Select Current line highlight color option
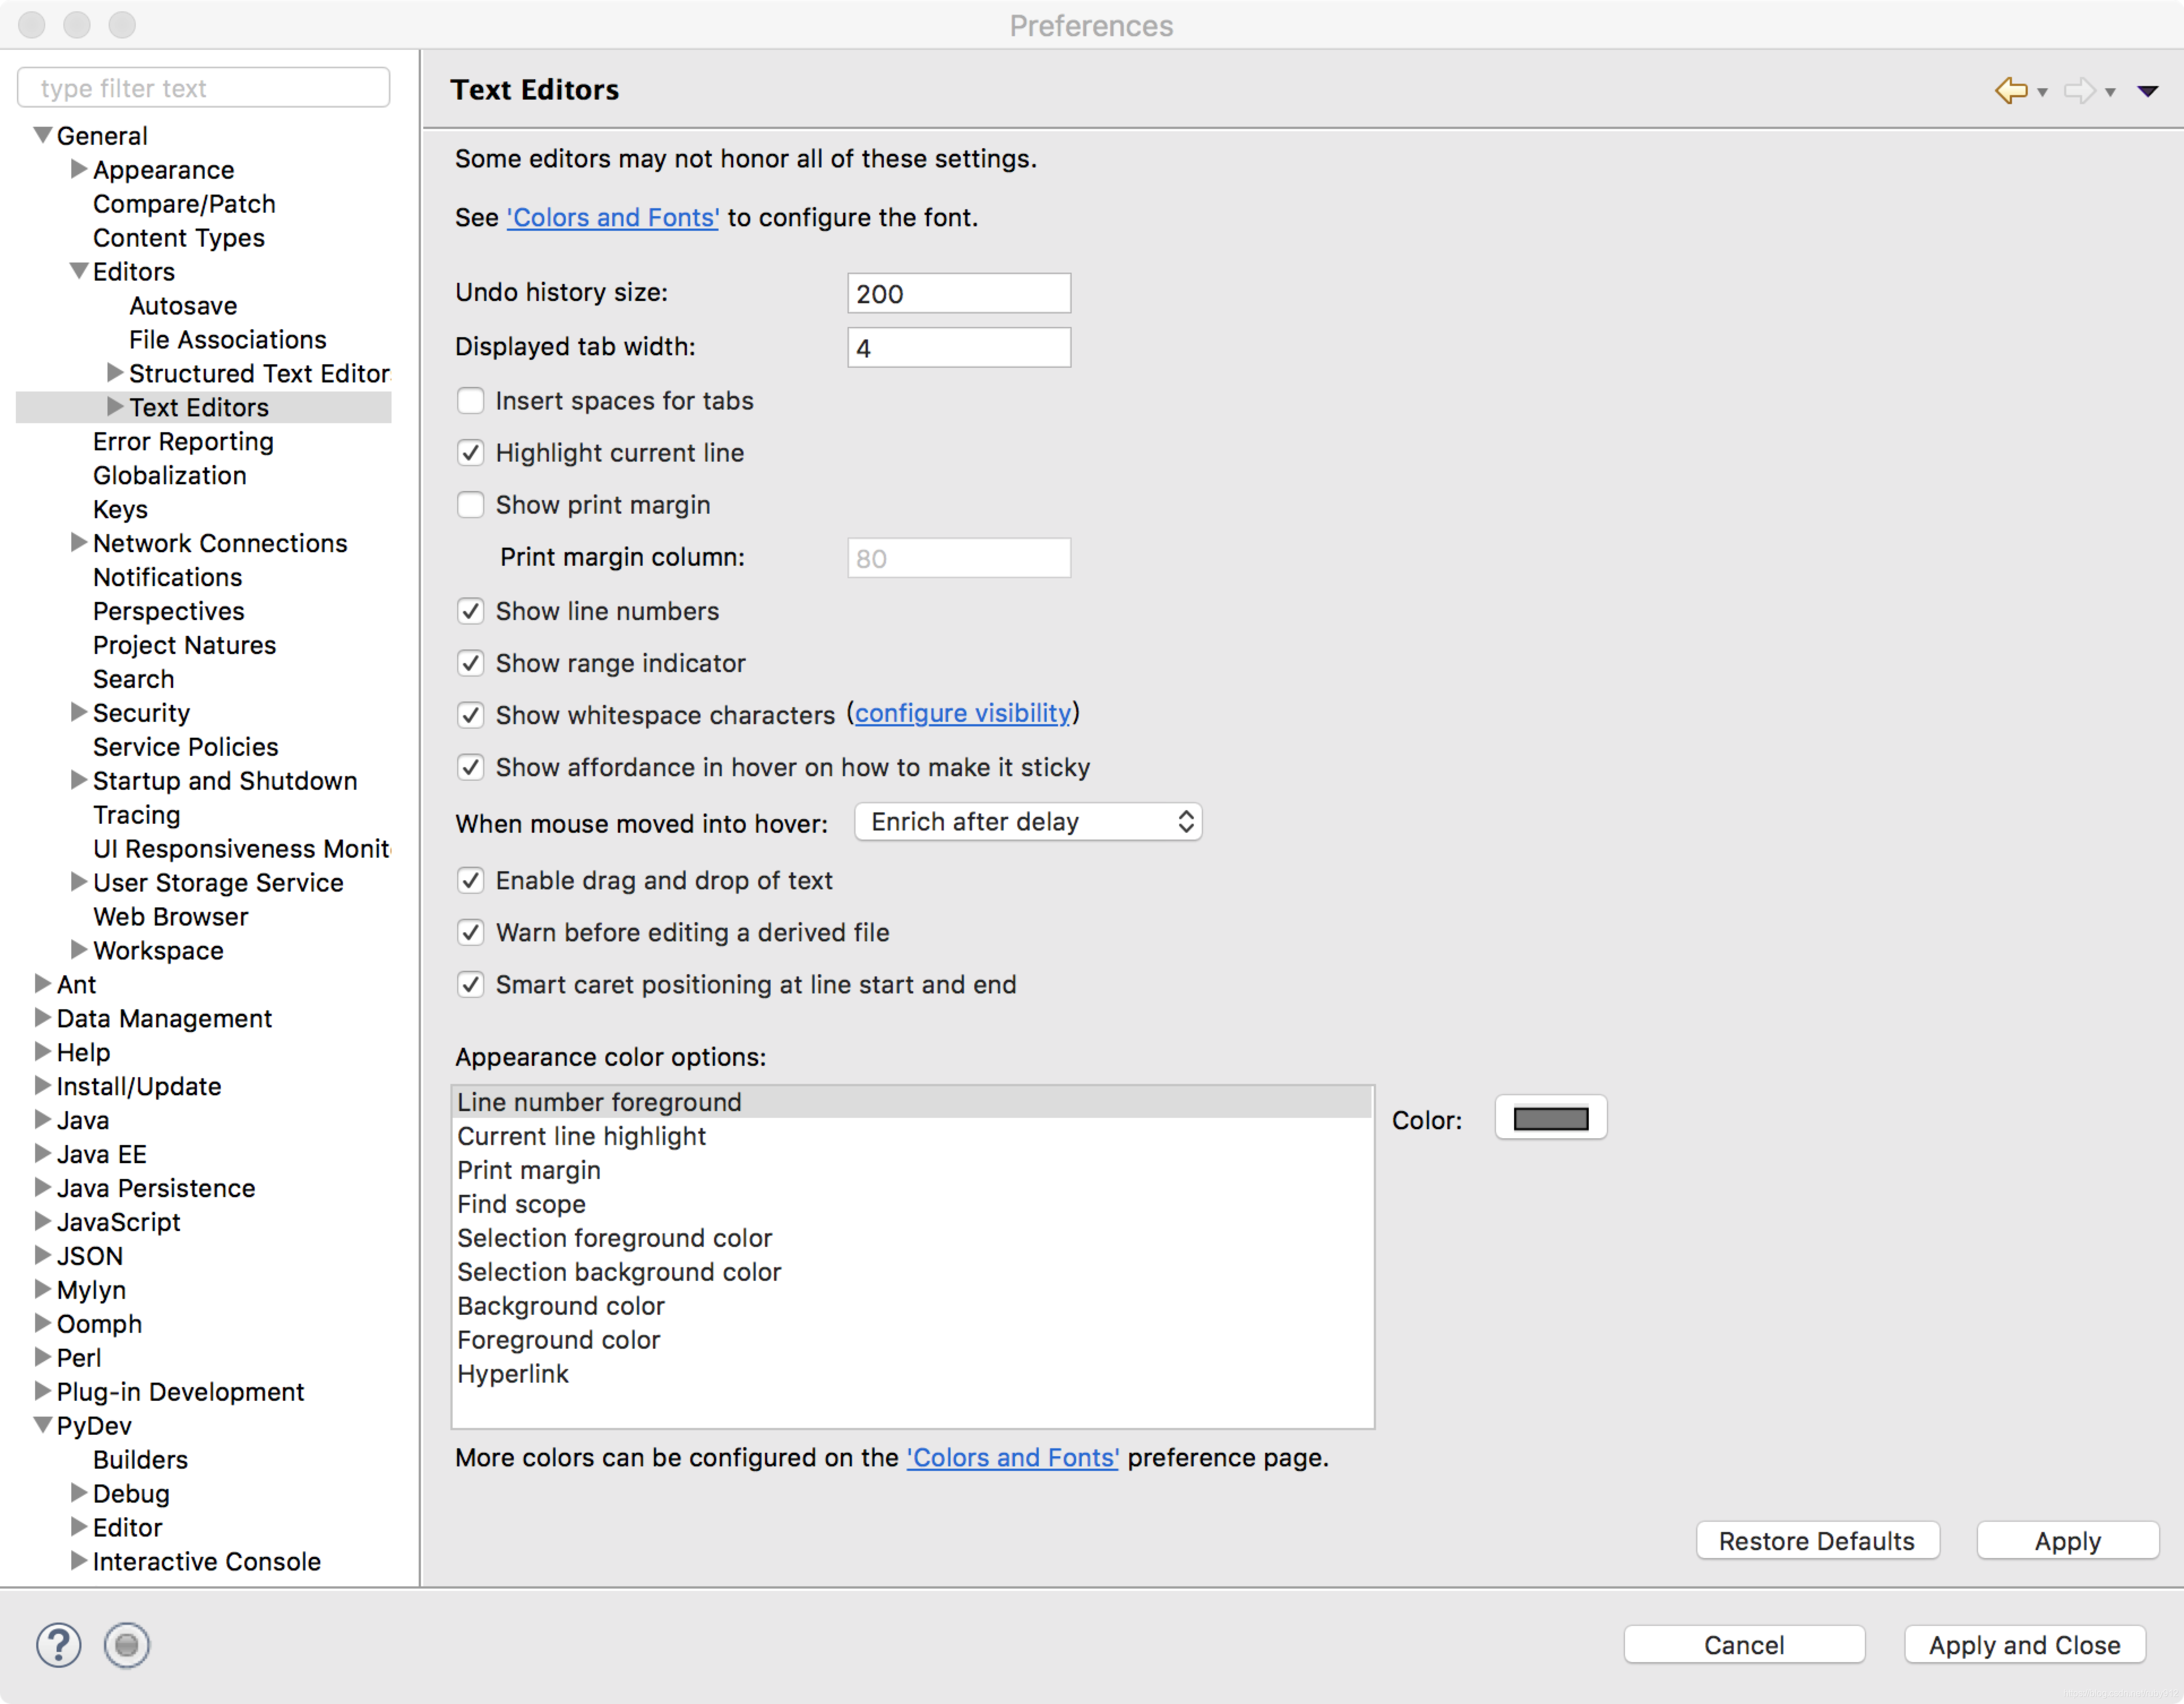Image resolution: width=2184 pixels, height=1704 pixels. 912,1136
